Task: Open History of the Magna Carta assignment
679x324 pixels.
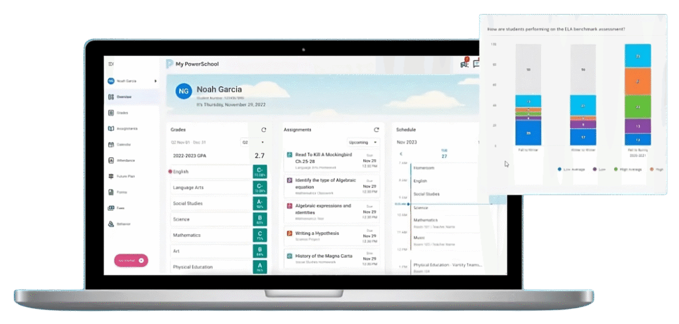Action: [x=332, y=258]
